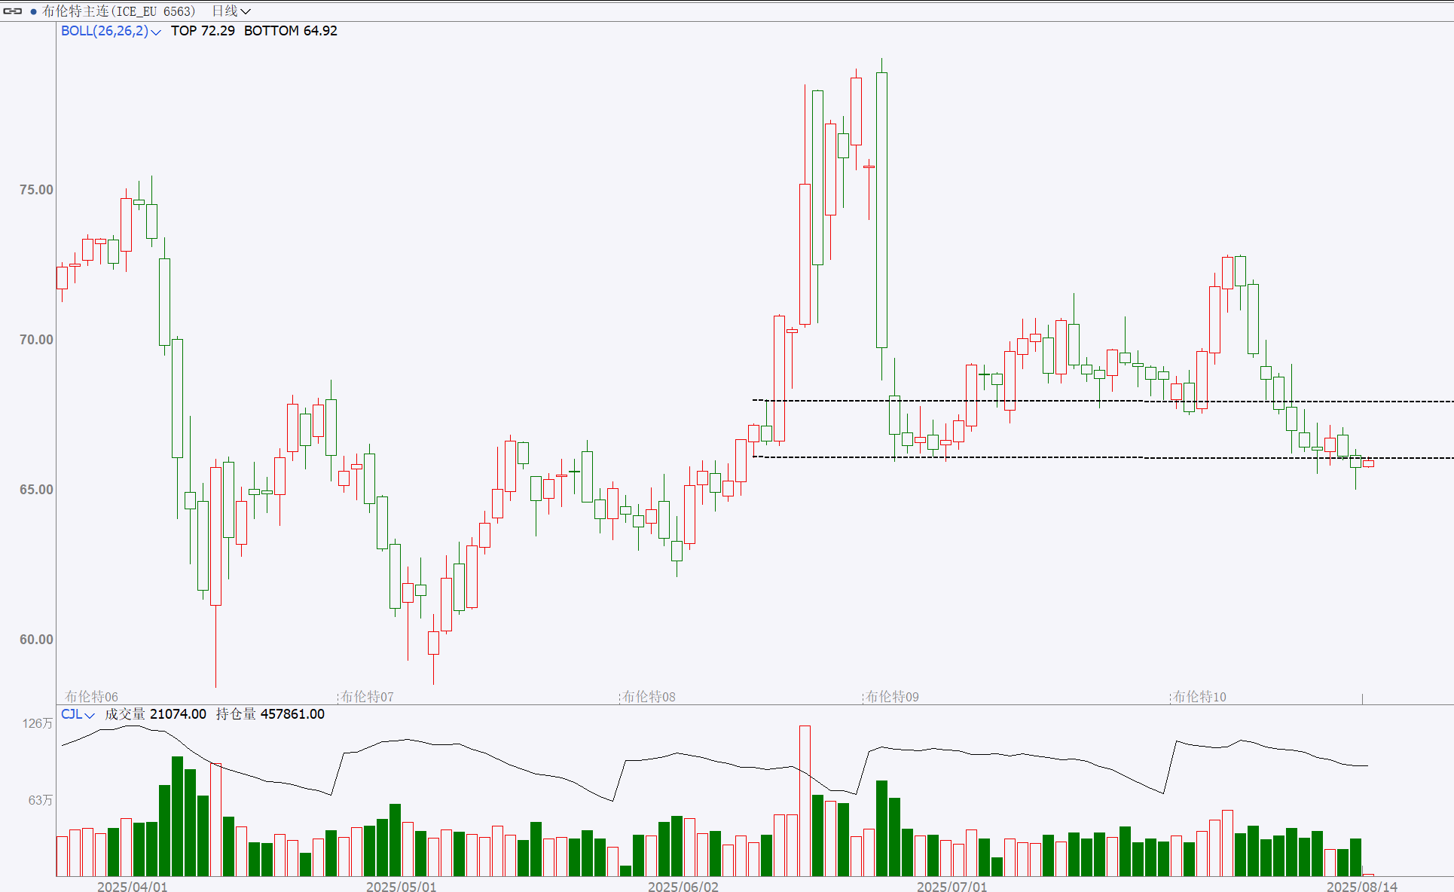This screenshot has width=1454, height=892.
Task: Open the CJL volume indicator dropdown
Action: (78, 714)
